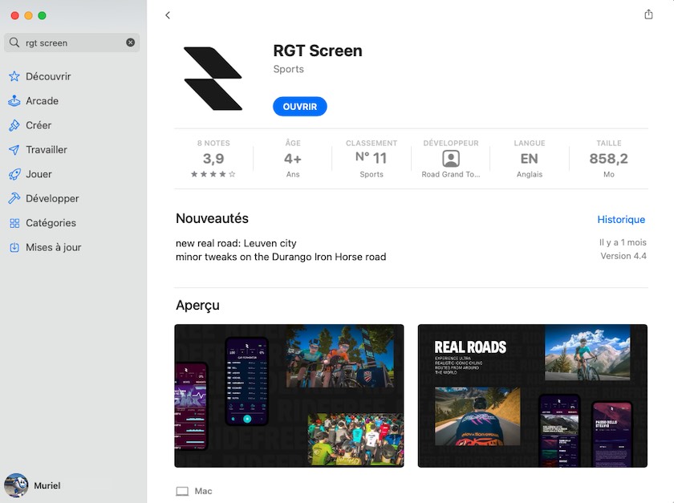Screen dimensions: 674x503
Task: Show Catégories list
Action: coord(51,223)
